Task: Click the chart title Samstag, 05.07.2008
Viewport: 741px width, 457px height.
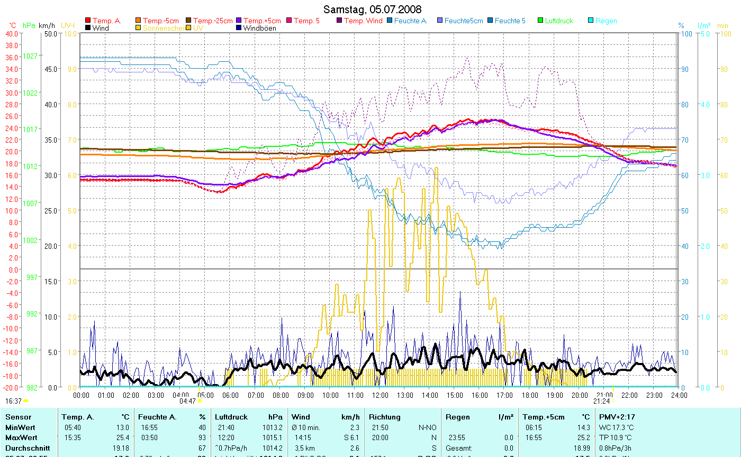Action: (x=373, y=10)
